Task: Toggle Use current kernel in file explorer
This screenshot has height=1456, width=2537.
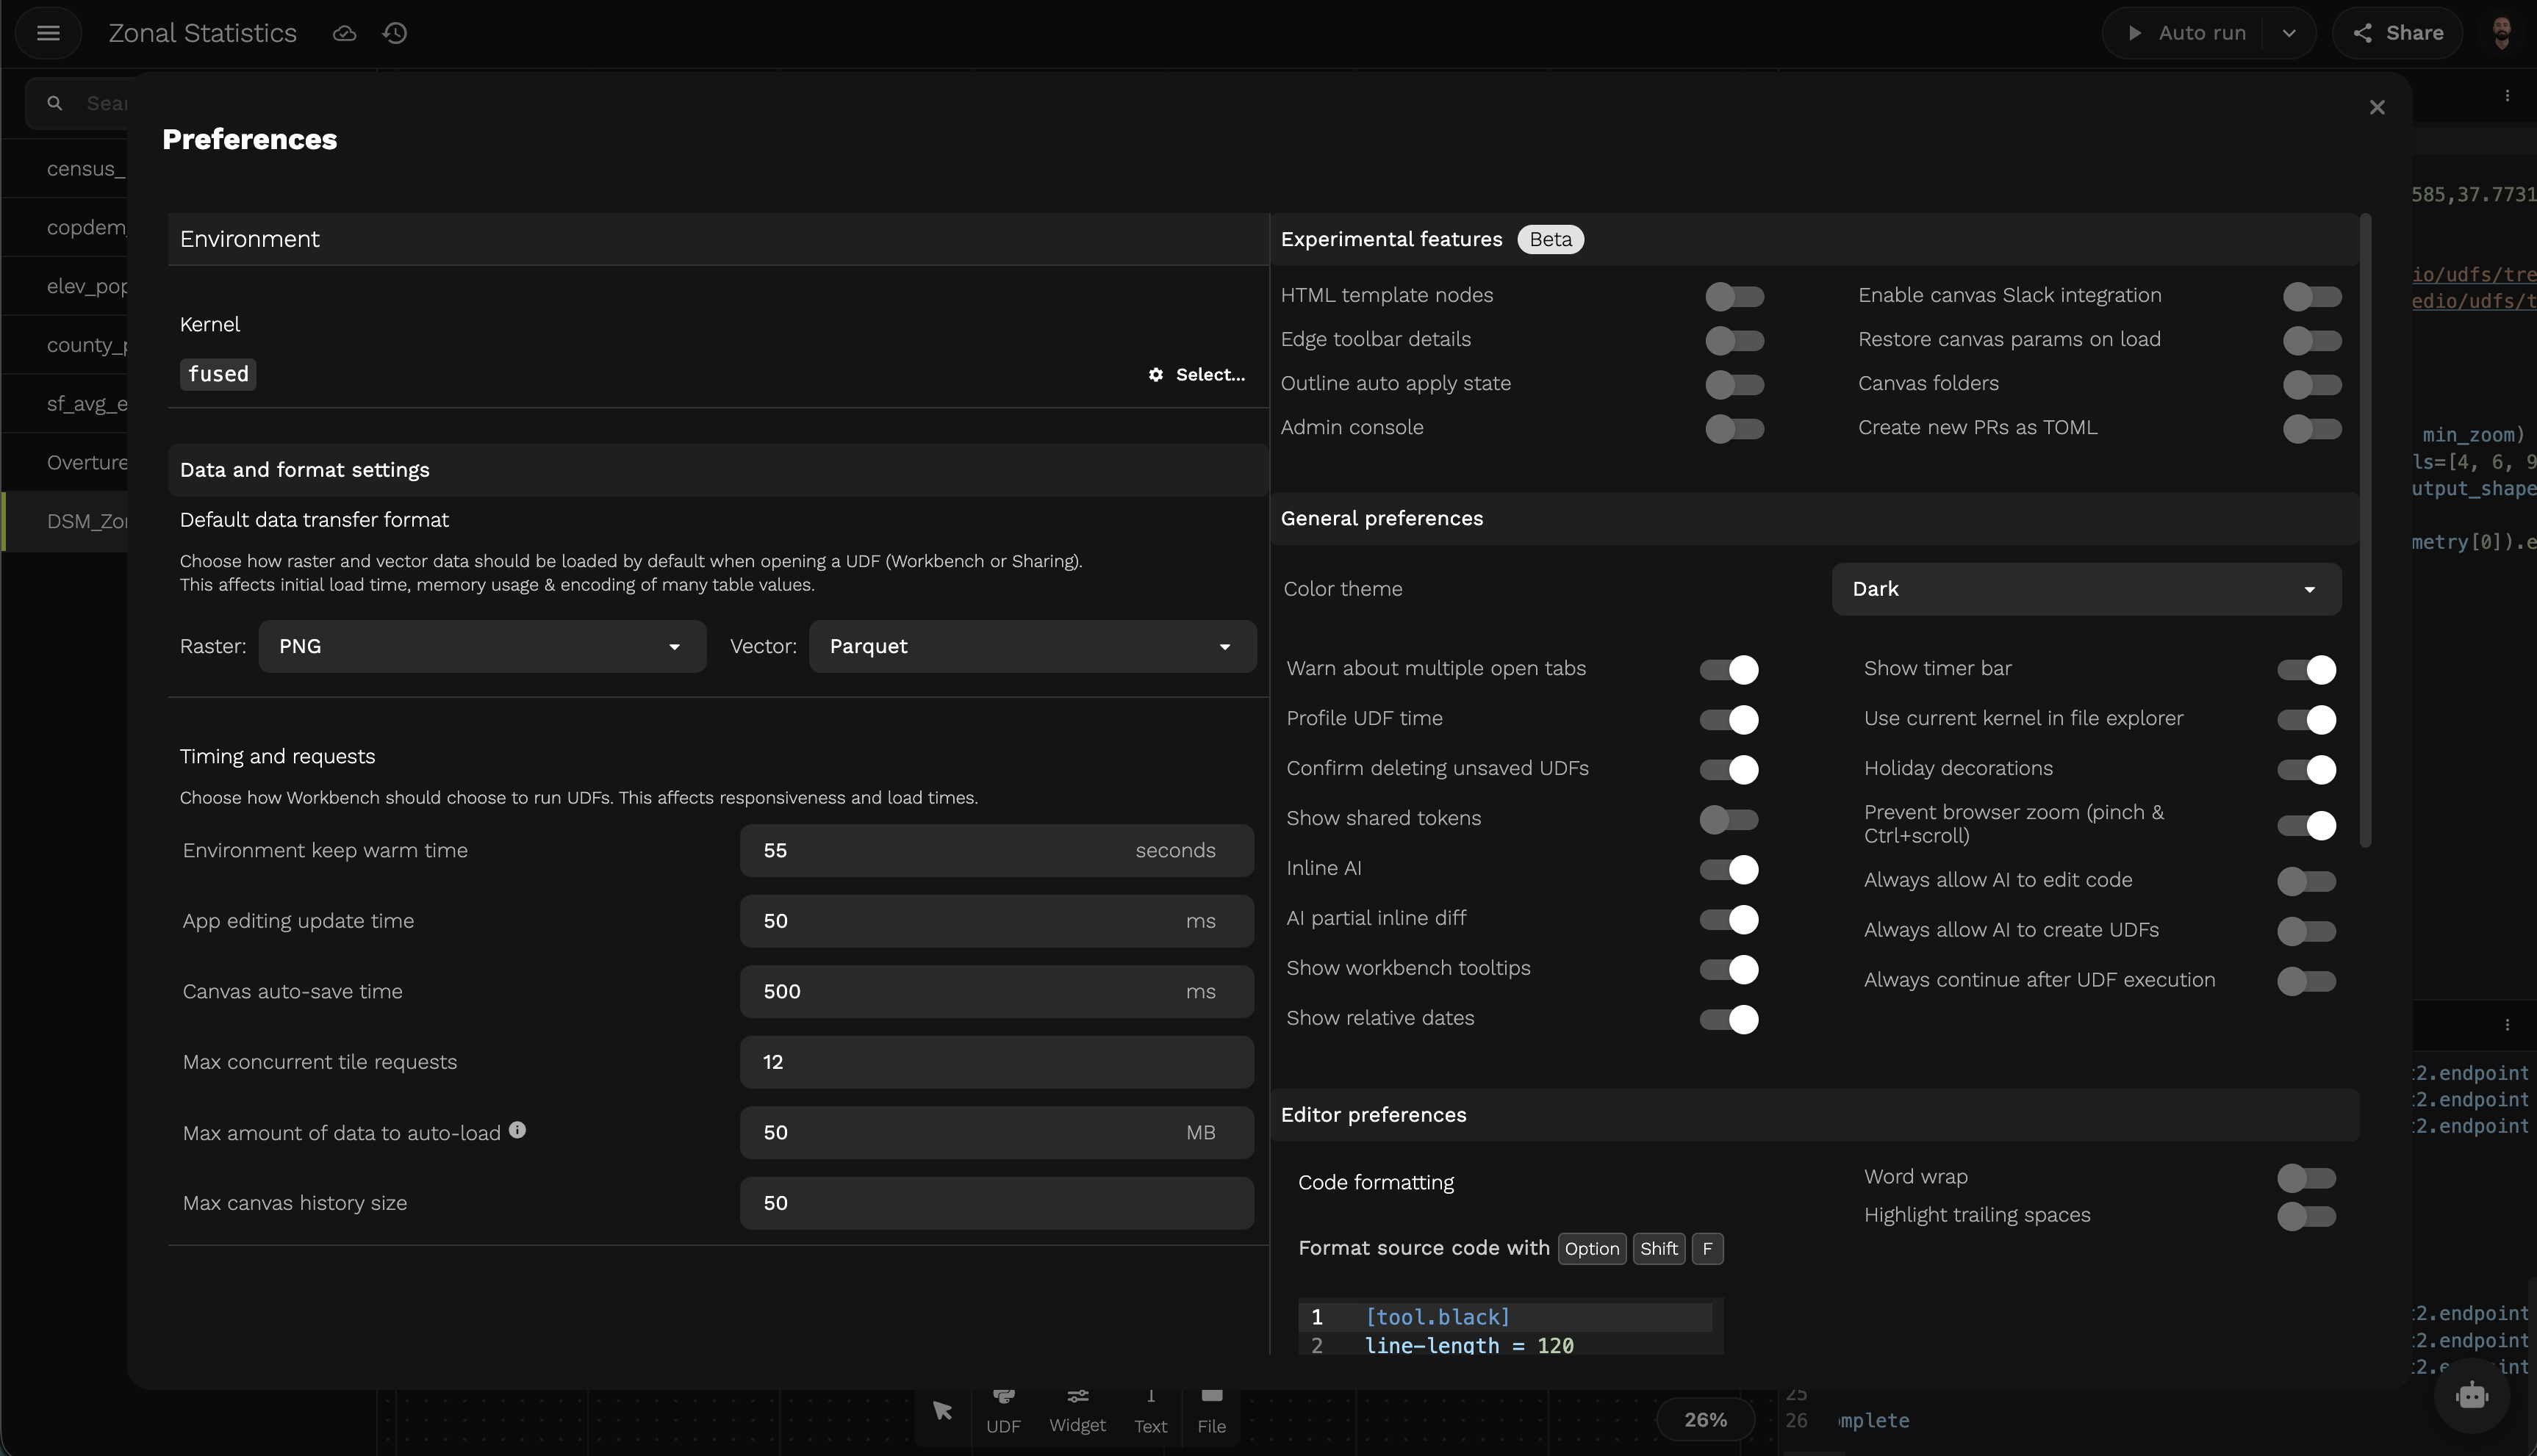Action: click(2306, 719)
